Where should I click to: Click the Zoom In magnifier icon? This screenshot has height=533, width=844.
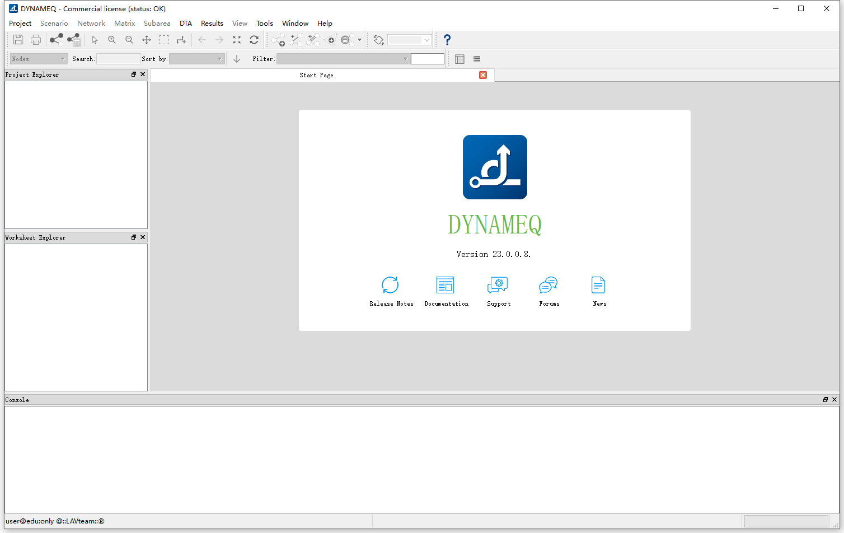point(112,40)
